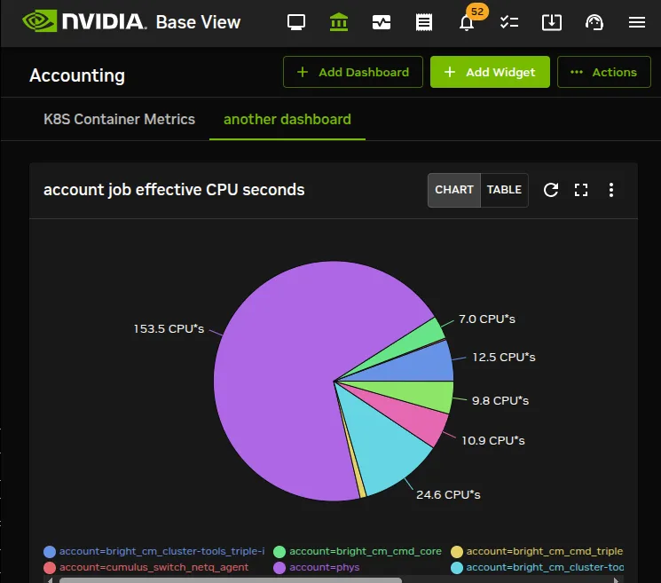This screenshot has width=661, height=583.
Task: Open the event log list icon
Action: pyautogui.click(x=424, y=22)
